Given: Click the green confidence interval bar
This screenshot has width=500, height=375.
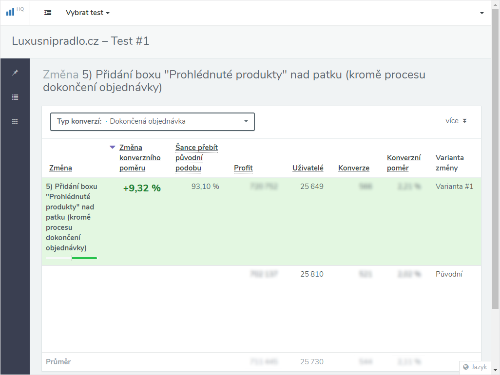Looking at the screenshot, I should pyautogui.click(x=84, y=258).
